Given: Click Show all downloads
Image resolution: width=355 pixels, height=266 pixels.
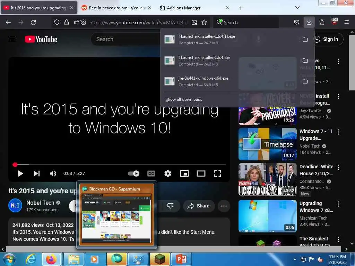Looking at the screenshot, I should 184,99.
